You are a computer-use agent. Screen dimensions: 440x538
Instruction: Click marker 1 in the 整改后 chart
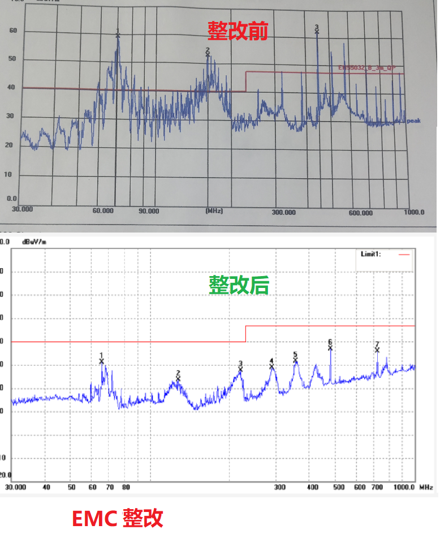[102, 360]
